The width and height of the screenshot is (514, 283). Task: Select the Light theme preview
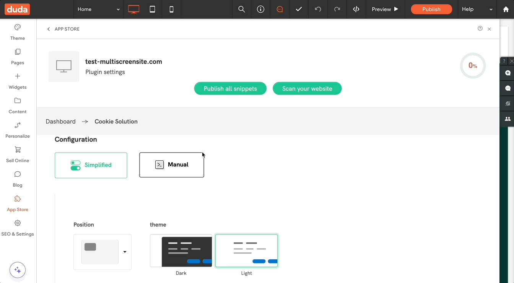(x=246, y=250)
